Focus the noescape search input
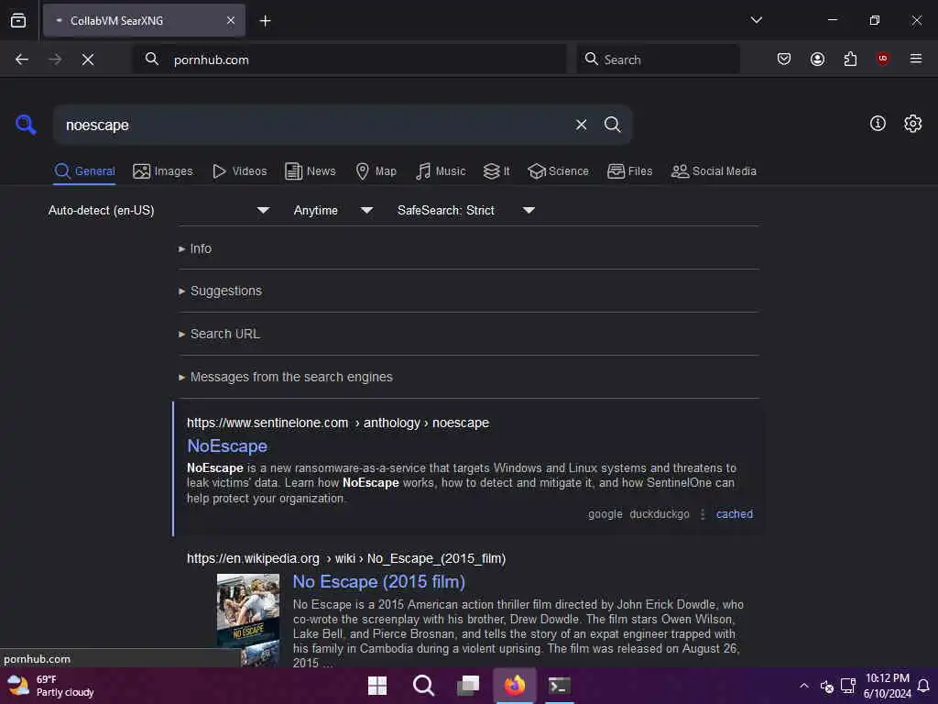 (314, 125)
